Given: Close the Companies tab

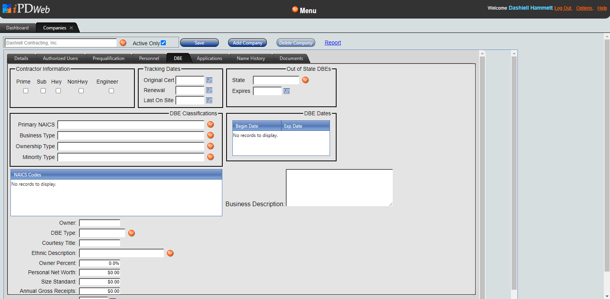Looking at the screenshot, I should click(x=71, y=28).
